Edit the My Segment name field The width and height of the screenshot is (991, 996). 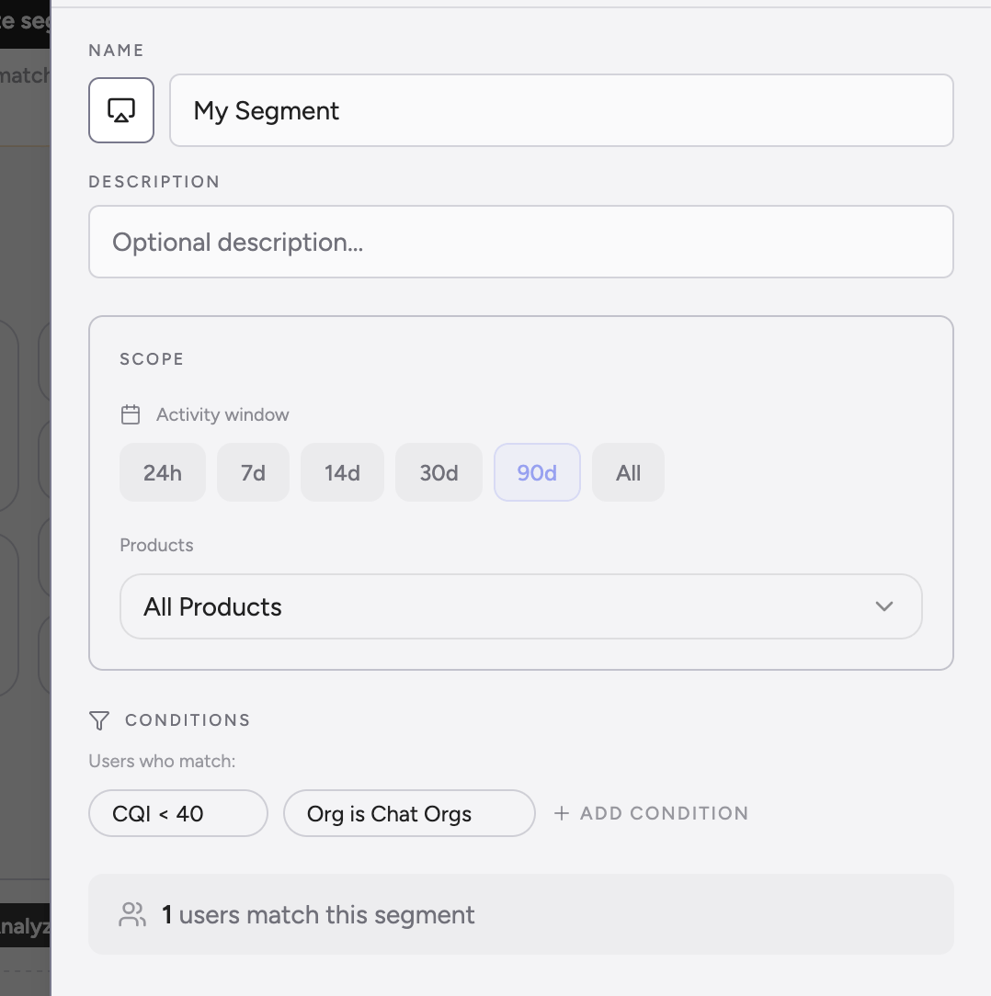(562, 110)
